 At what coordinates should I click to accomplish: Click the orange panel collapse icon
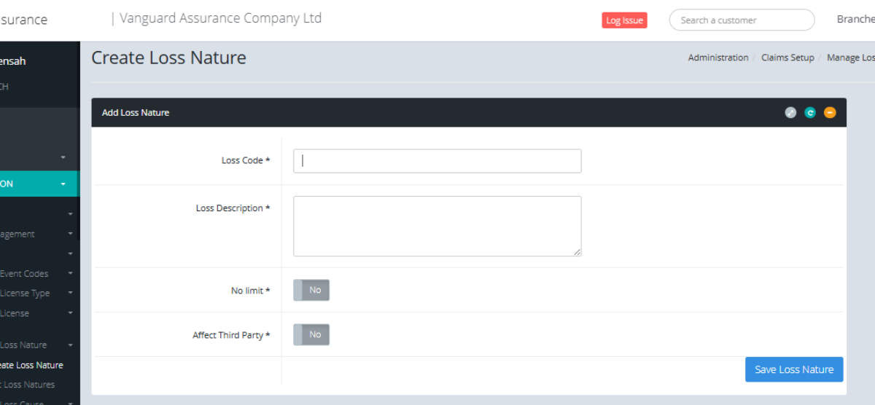[830, 112]
